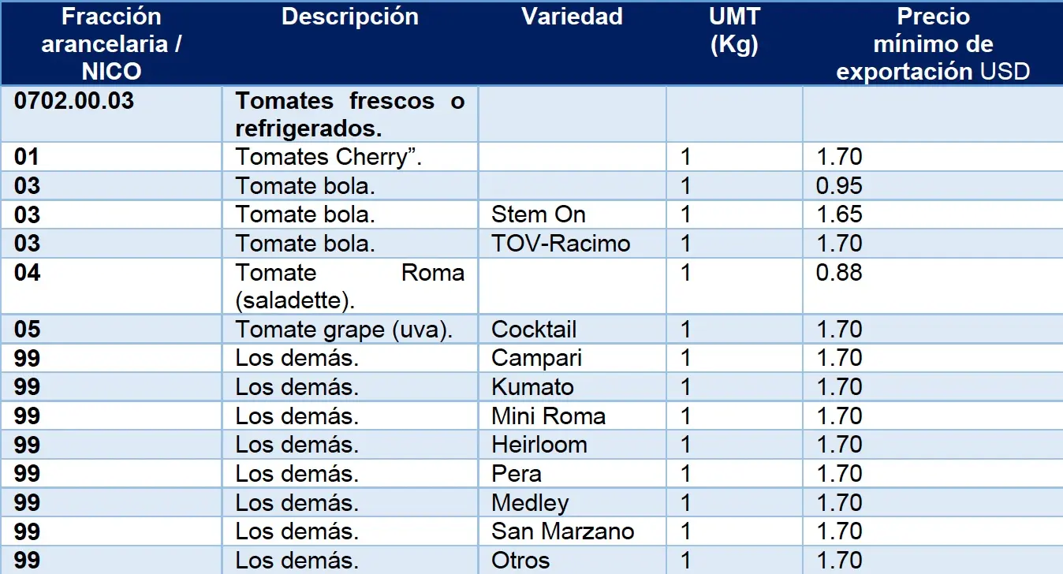The image size is (1063, 574).
Task: Click the Precio mínimo de exportación header
Action: (x=933, y=43)
